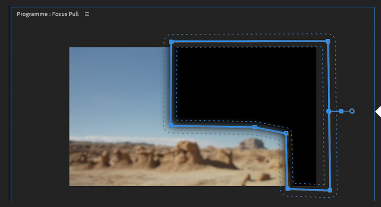Click the hollow circle mask feather handle
The height and width of the screenshot is (207, 381).
(x=352, y=111)
